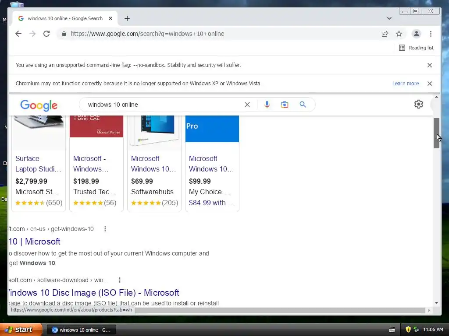This screenshot has width=449, height=336.
Task: Open the Learn more link
Action: [406, 84]
